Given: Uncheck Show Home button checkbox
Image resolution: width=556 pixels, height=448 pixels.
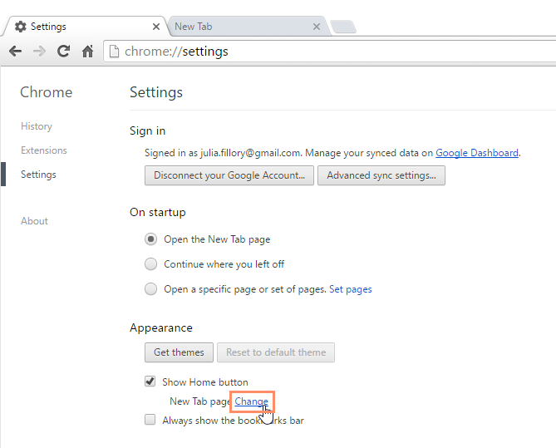Looking at the screenshot, I should tap(150, 382).
